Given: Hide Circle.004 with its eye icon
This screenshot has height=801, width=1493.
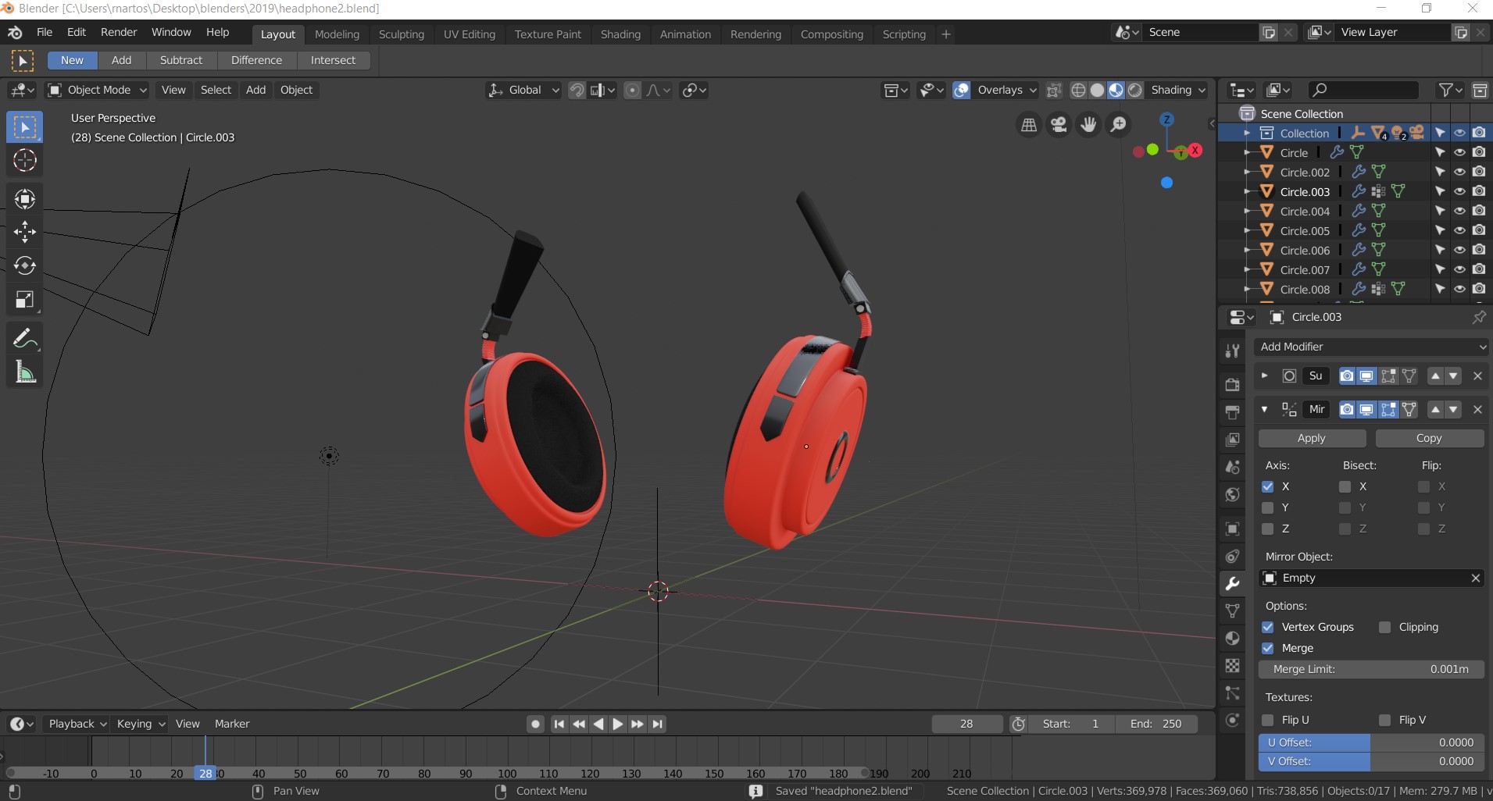Looking at the screenshot, I should (1459, 211).
